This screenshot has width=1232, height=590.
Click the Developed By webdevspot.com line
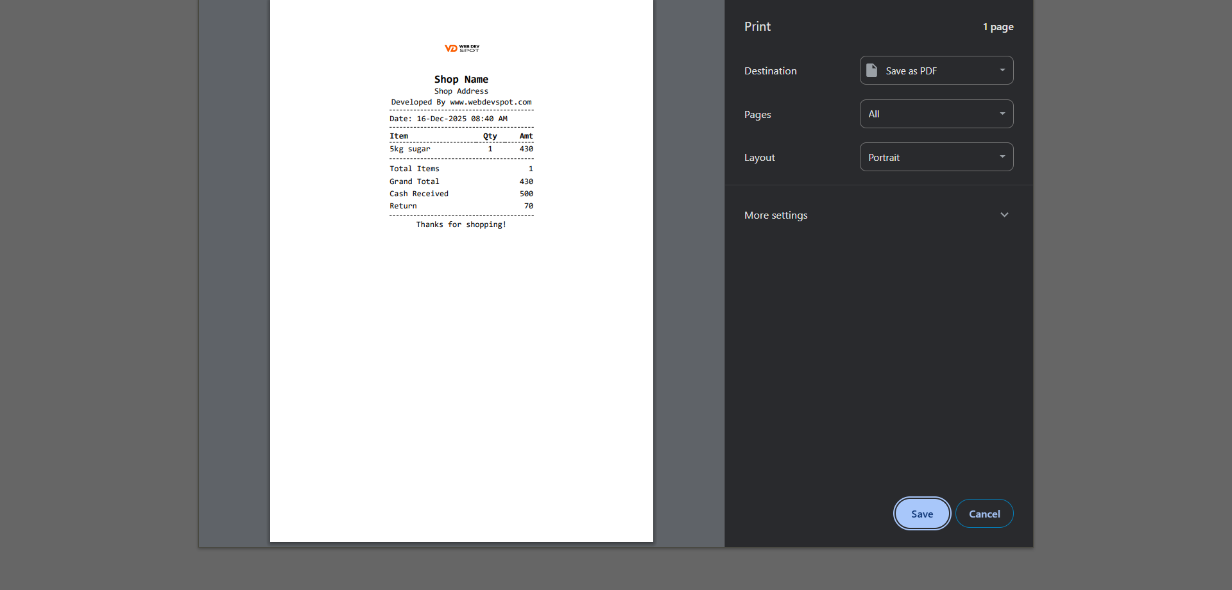tap(461, 102)
